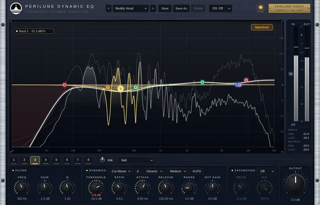Click the Save As button
320x205 pixels.
tap(181, 8)
